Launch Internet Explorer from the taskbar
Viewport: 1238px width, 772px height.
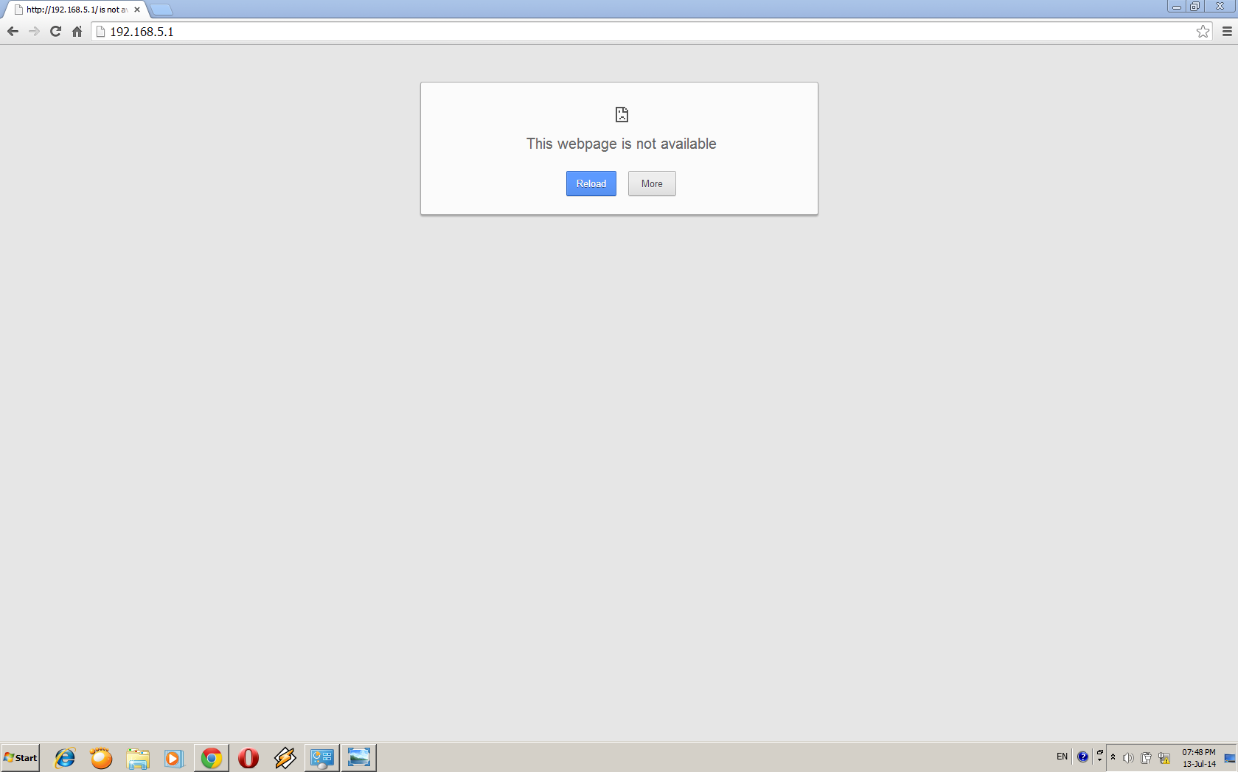(x=65, y=757)
